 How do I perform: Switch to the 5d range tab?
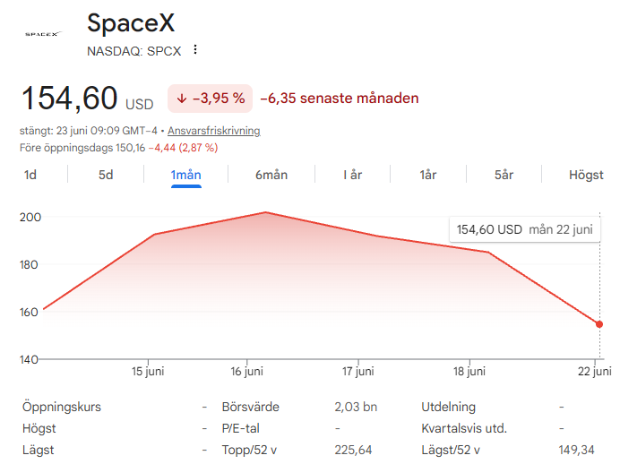[106, 175]
